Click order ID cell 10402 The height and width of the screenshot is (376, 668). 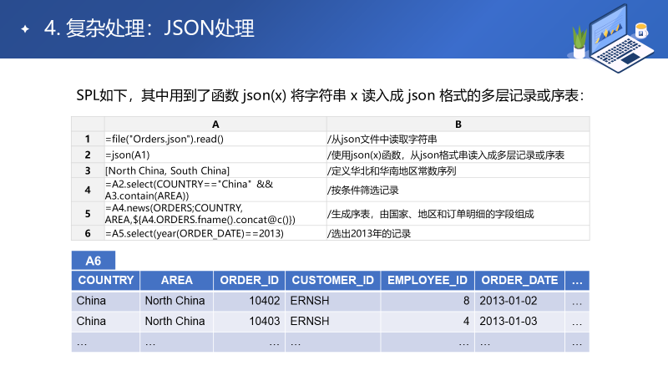coord(249,301)
